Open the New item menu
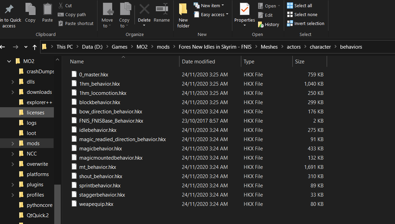The width and height of the screenshot is (395, 224). point(209,5)
